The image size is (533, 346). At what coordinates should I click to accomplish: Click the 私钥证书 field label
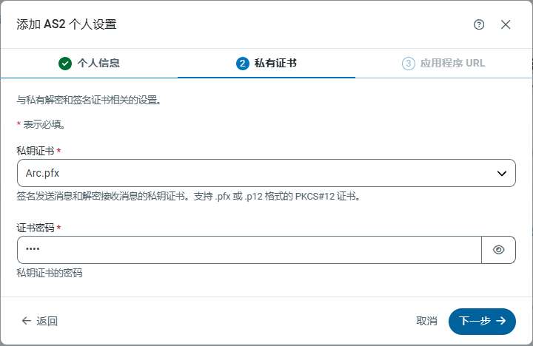point(35,151)
